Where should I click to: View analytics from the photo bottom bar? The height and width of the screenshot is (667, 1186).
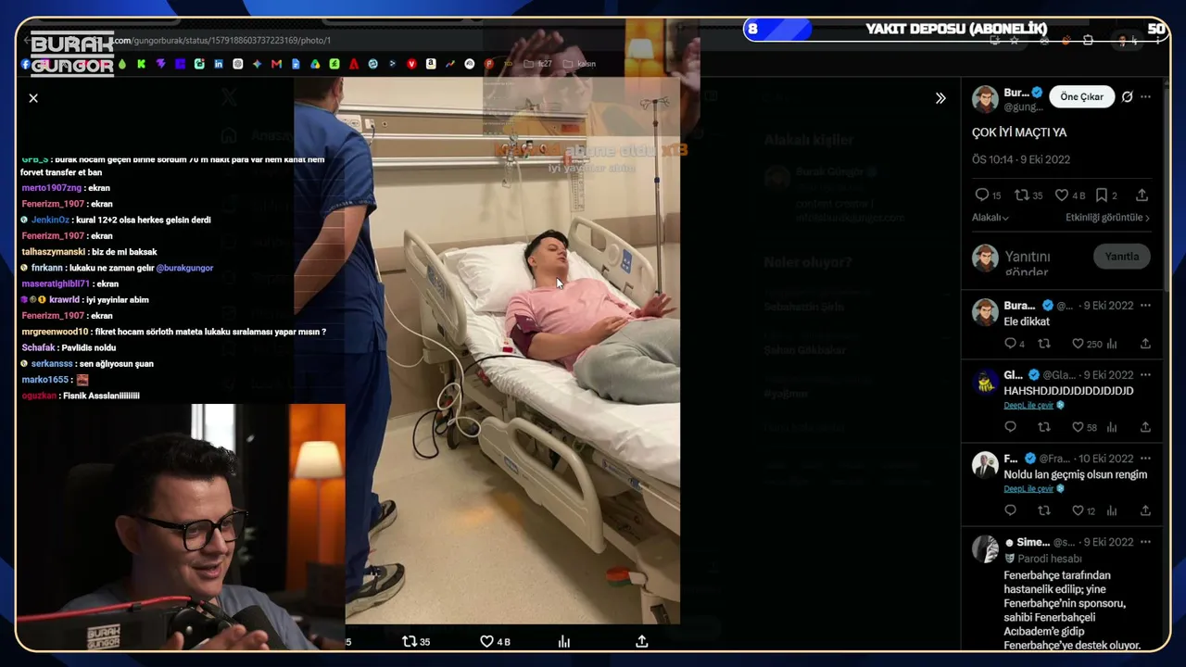pos(563,641)
